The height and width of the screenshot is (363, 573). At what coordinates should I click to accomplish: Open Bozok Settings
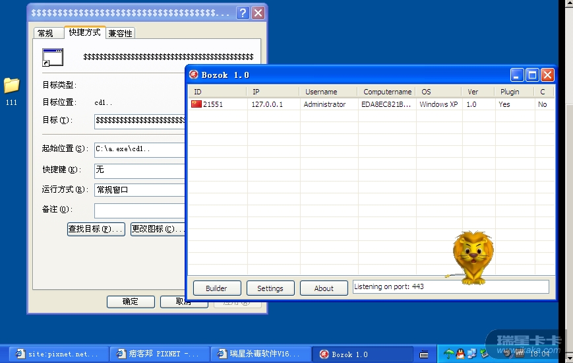[x=270, y=288]
